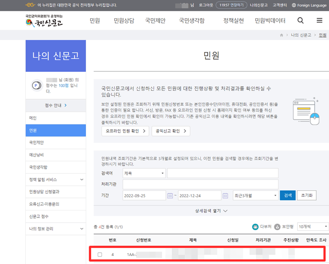Screen dimensions: 329x264
Task: Click the end date field 2022-12-24
Action: (x=200, y=195)
